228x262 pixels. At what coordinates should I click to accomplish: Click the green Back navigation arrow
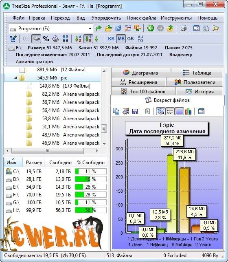150,28
